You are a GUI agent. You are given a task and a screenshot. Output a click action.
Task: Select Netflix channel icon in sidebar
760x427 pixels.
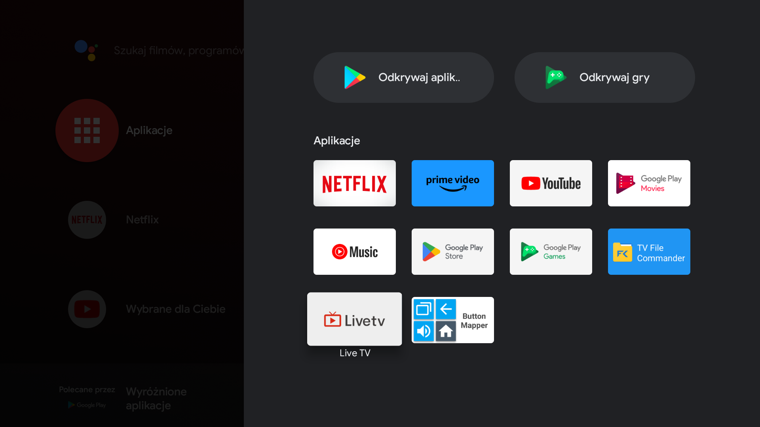(87, 220)
